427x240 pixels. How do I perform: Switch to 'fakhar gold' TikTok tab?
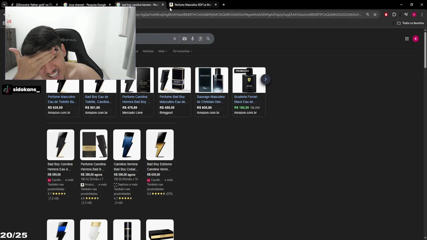point(34,5)
